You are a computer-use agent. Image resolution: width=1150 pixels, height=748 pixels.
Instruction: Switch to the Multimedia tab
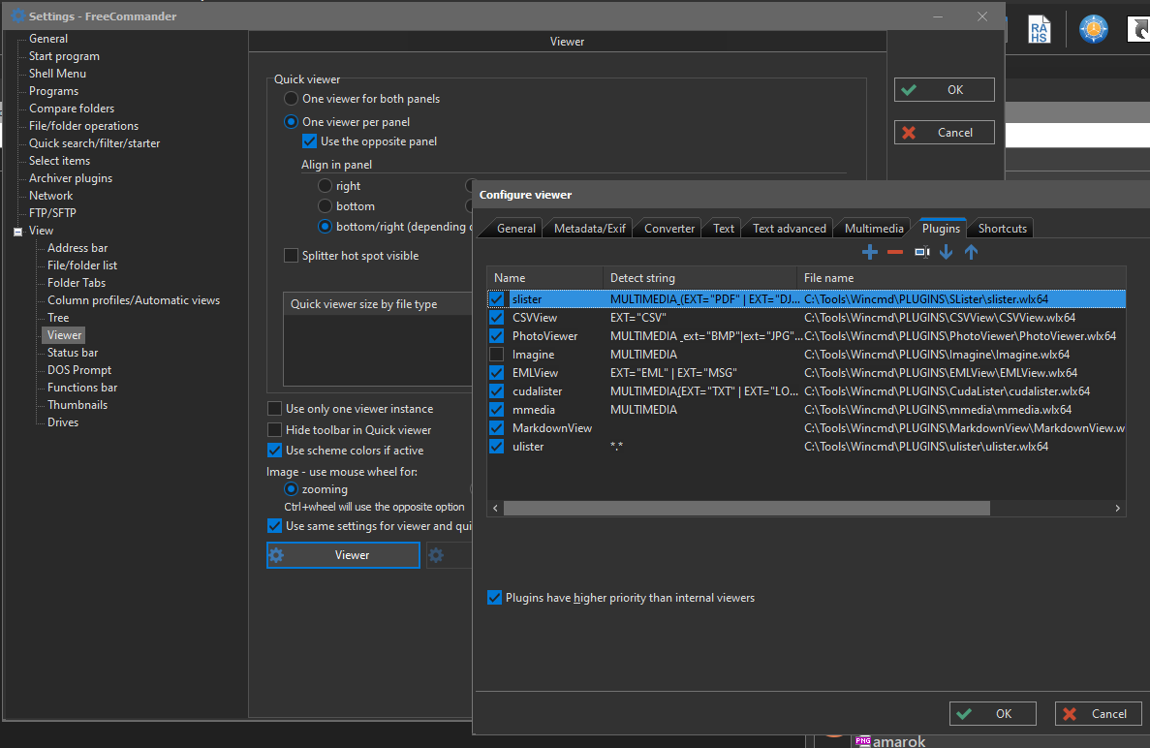tap(874, 228)
